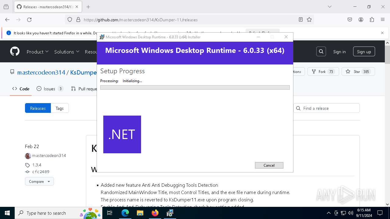This screenshot has height=219, width=390.
Task: Open commit cfc2489
Action: 41,172
